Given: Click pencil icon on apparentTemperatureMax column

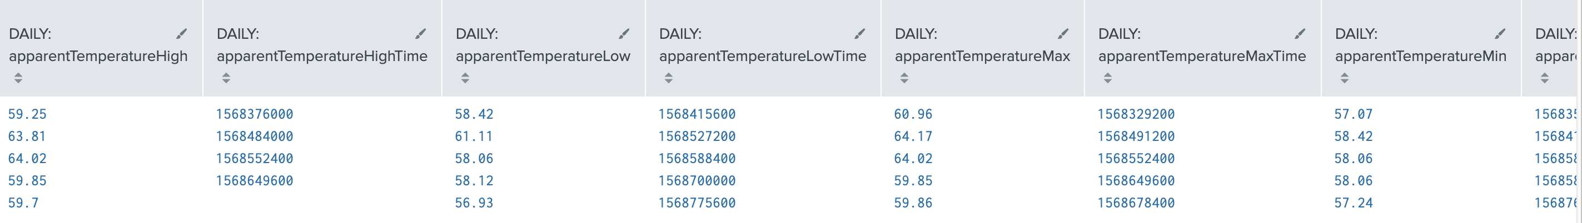Looking at the screenshot, I should pyautogui.click(x=1063, y=34).
